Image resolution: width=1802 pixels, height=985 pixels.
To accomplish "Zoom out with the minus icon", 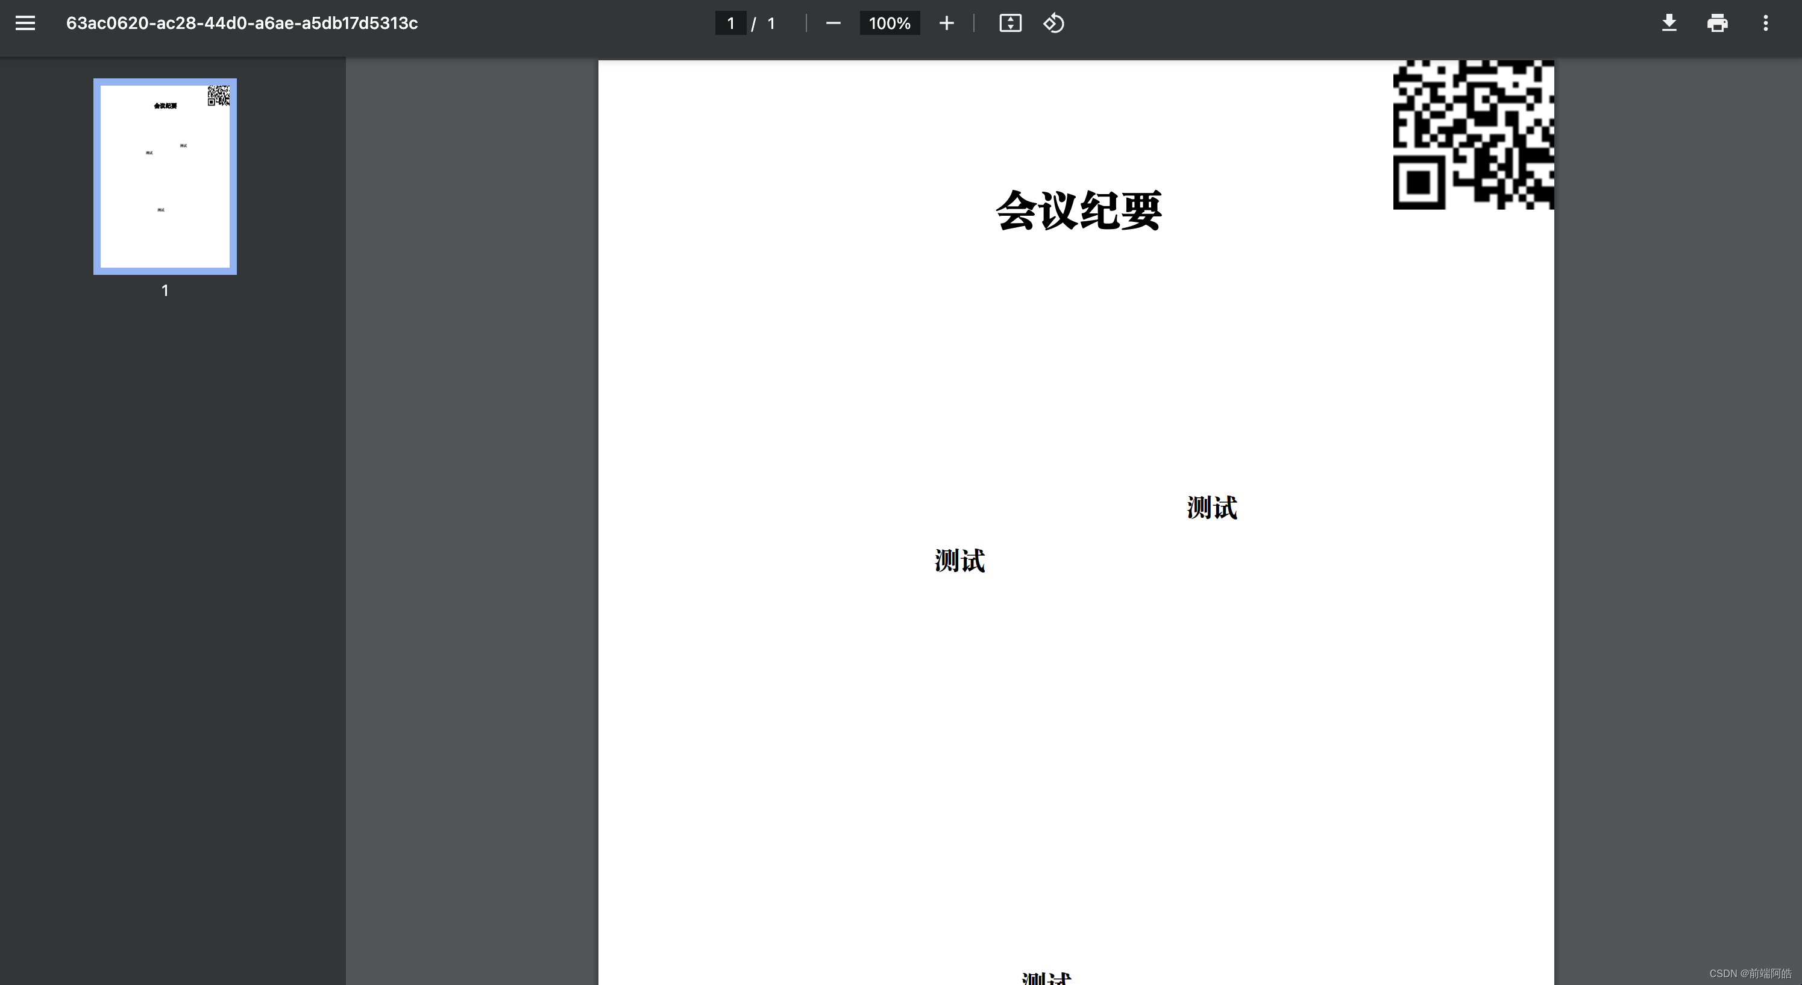I will point(832,23).
